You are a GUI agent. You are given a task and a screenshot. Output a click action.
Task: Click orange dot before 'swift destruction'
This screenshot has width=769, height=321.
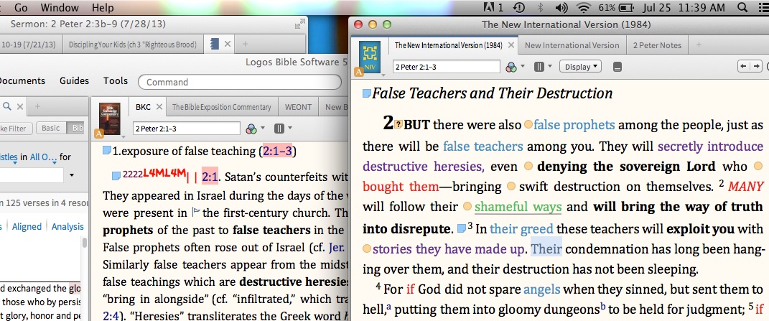pos(511,187)
